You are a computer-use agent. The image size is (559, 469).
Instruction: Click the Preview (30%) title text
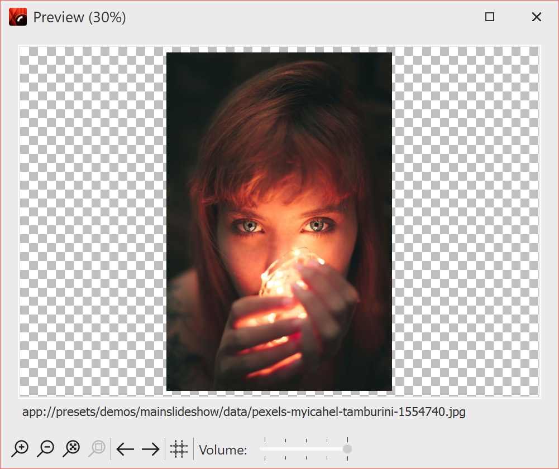click(79, 17)
